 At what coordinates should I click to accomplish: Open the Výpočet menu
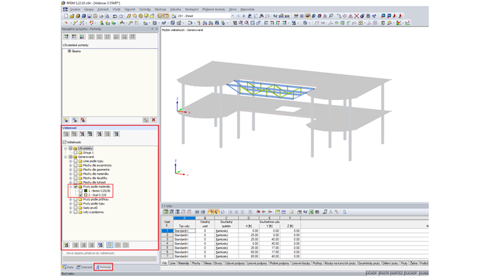pyautogui.click(x=130, y=10)
